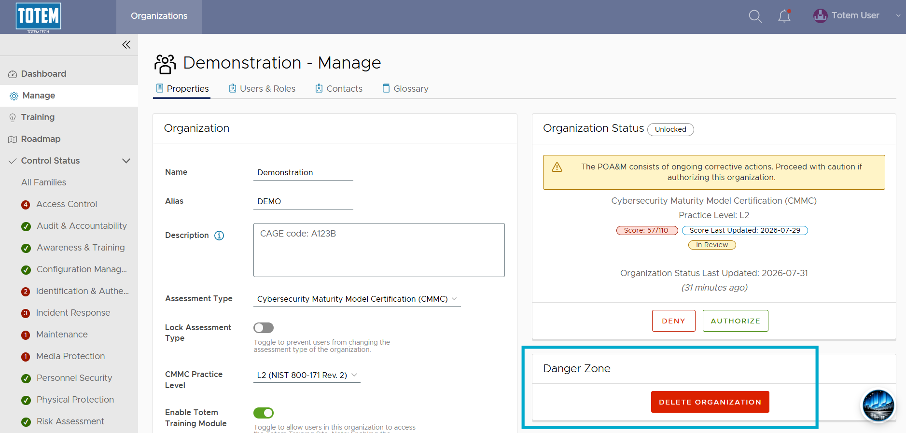Image resolution: width=906 pixels, height=433 pixels.
Task: Open the Personnel Security family
Action: click(74, 378)
